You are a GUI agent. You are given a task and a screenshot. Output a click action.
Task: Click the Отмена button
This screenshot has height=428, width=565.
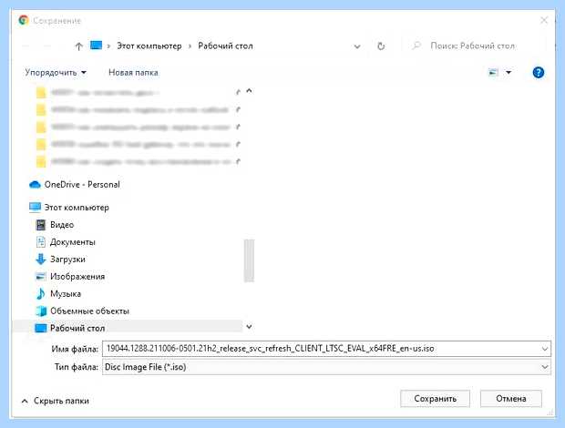[x=511, y=399]
